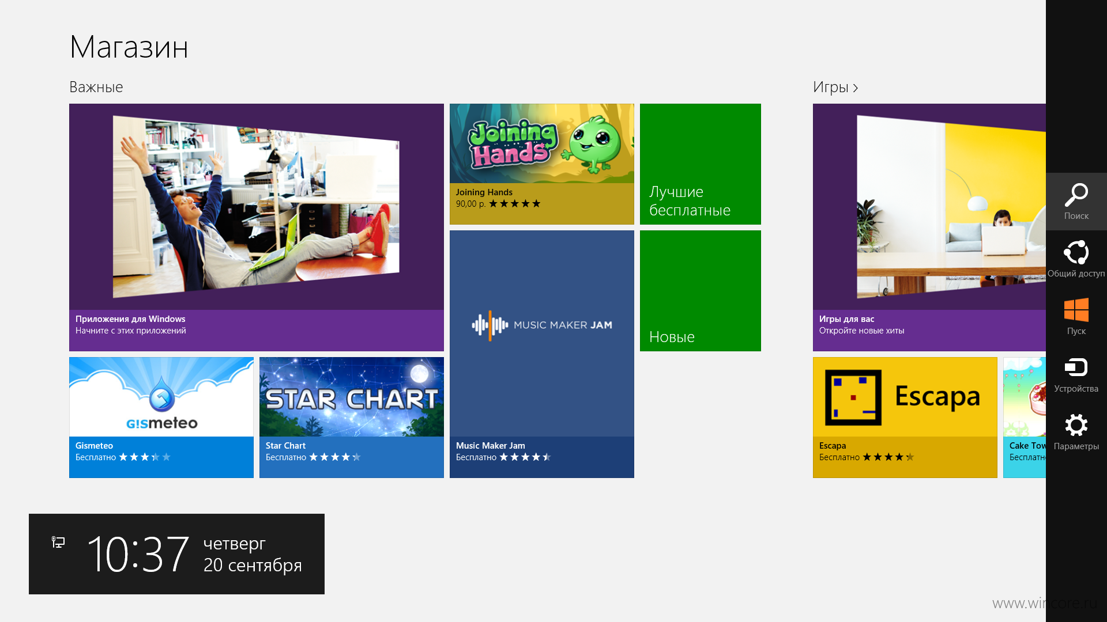This screenshot has width=1107, height=622.
Task: Click the date 'четверг 20 сентября'
Action: click(253, 554)
